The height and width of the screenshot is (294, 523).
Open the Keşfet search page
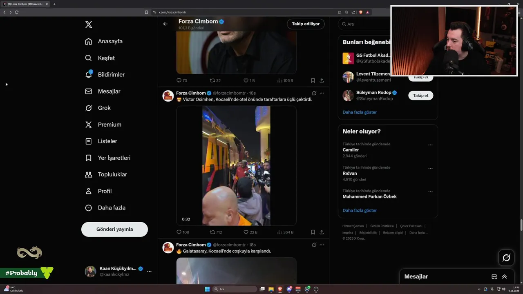pos(100,58)
